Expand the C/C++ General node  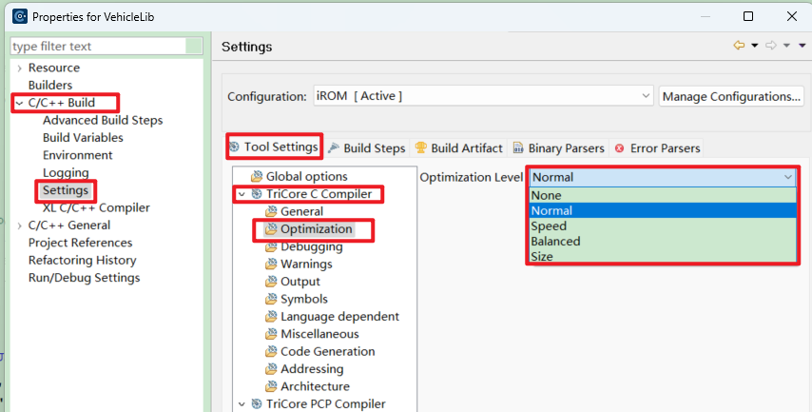point(20,226)
